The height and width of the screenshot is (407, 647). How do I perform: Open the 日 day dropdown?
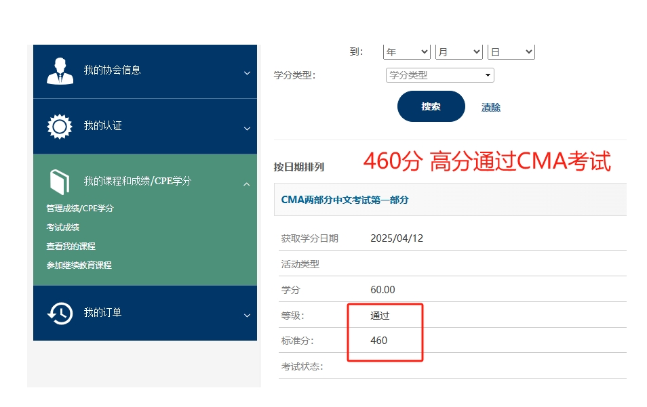[x=511, y=52]
